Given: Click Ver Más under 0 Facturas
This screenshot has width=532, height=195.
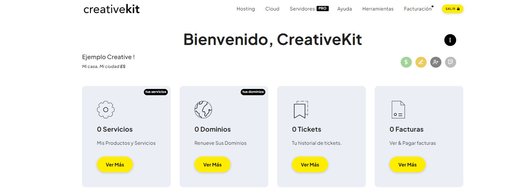Looking at the screenshot, I should (408, 164).
